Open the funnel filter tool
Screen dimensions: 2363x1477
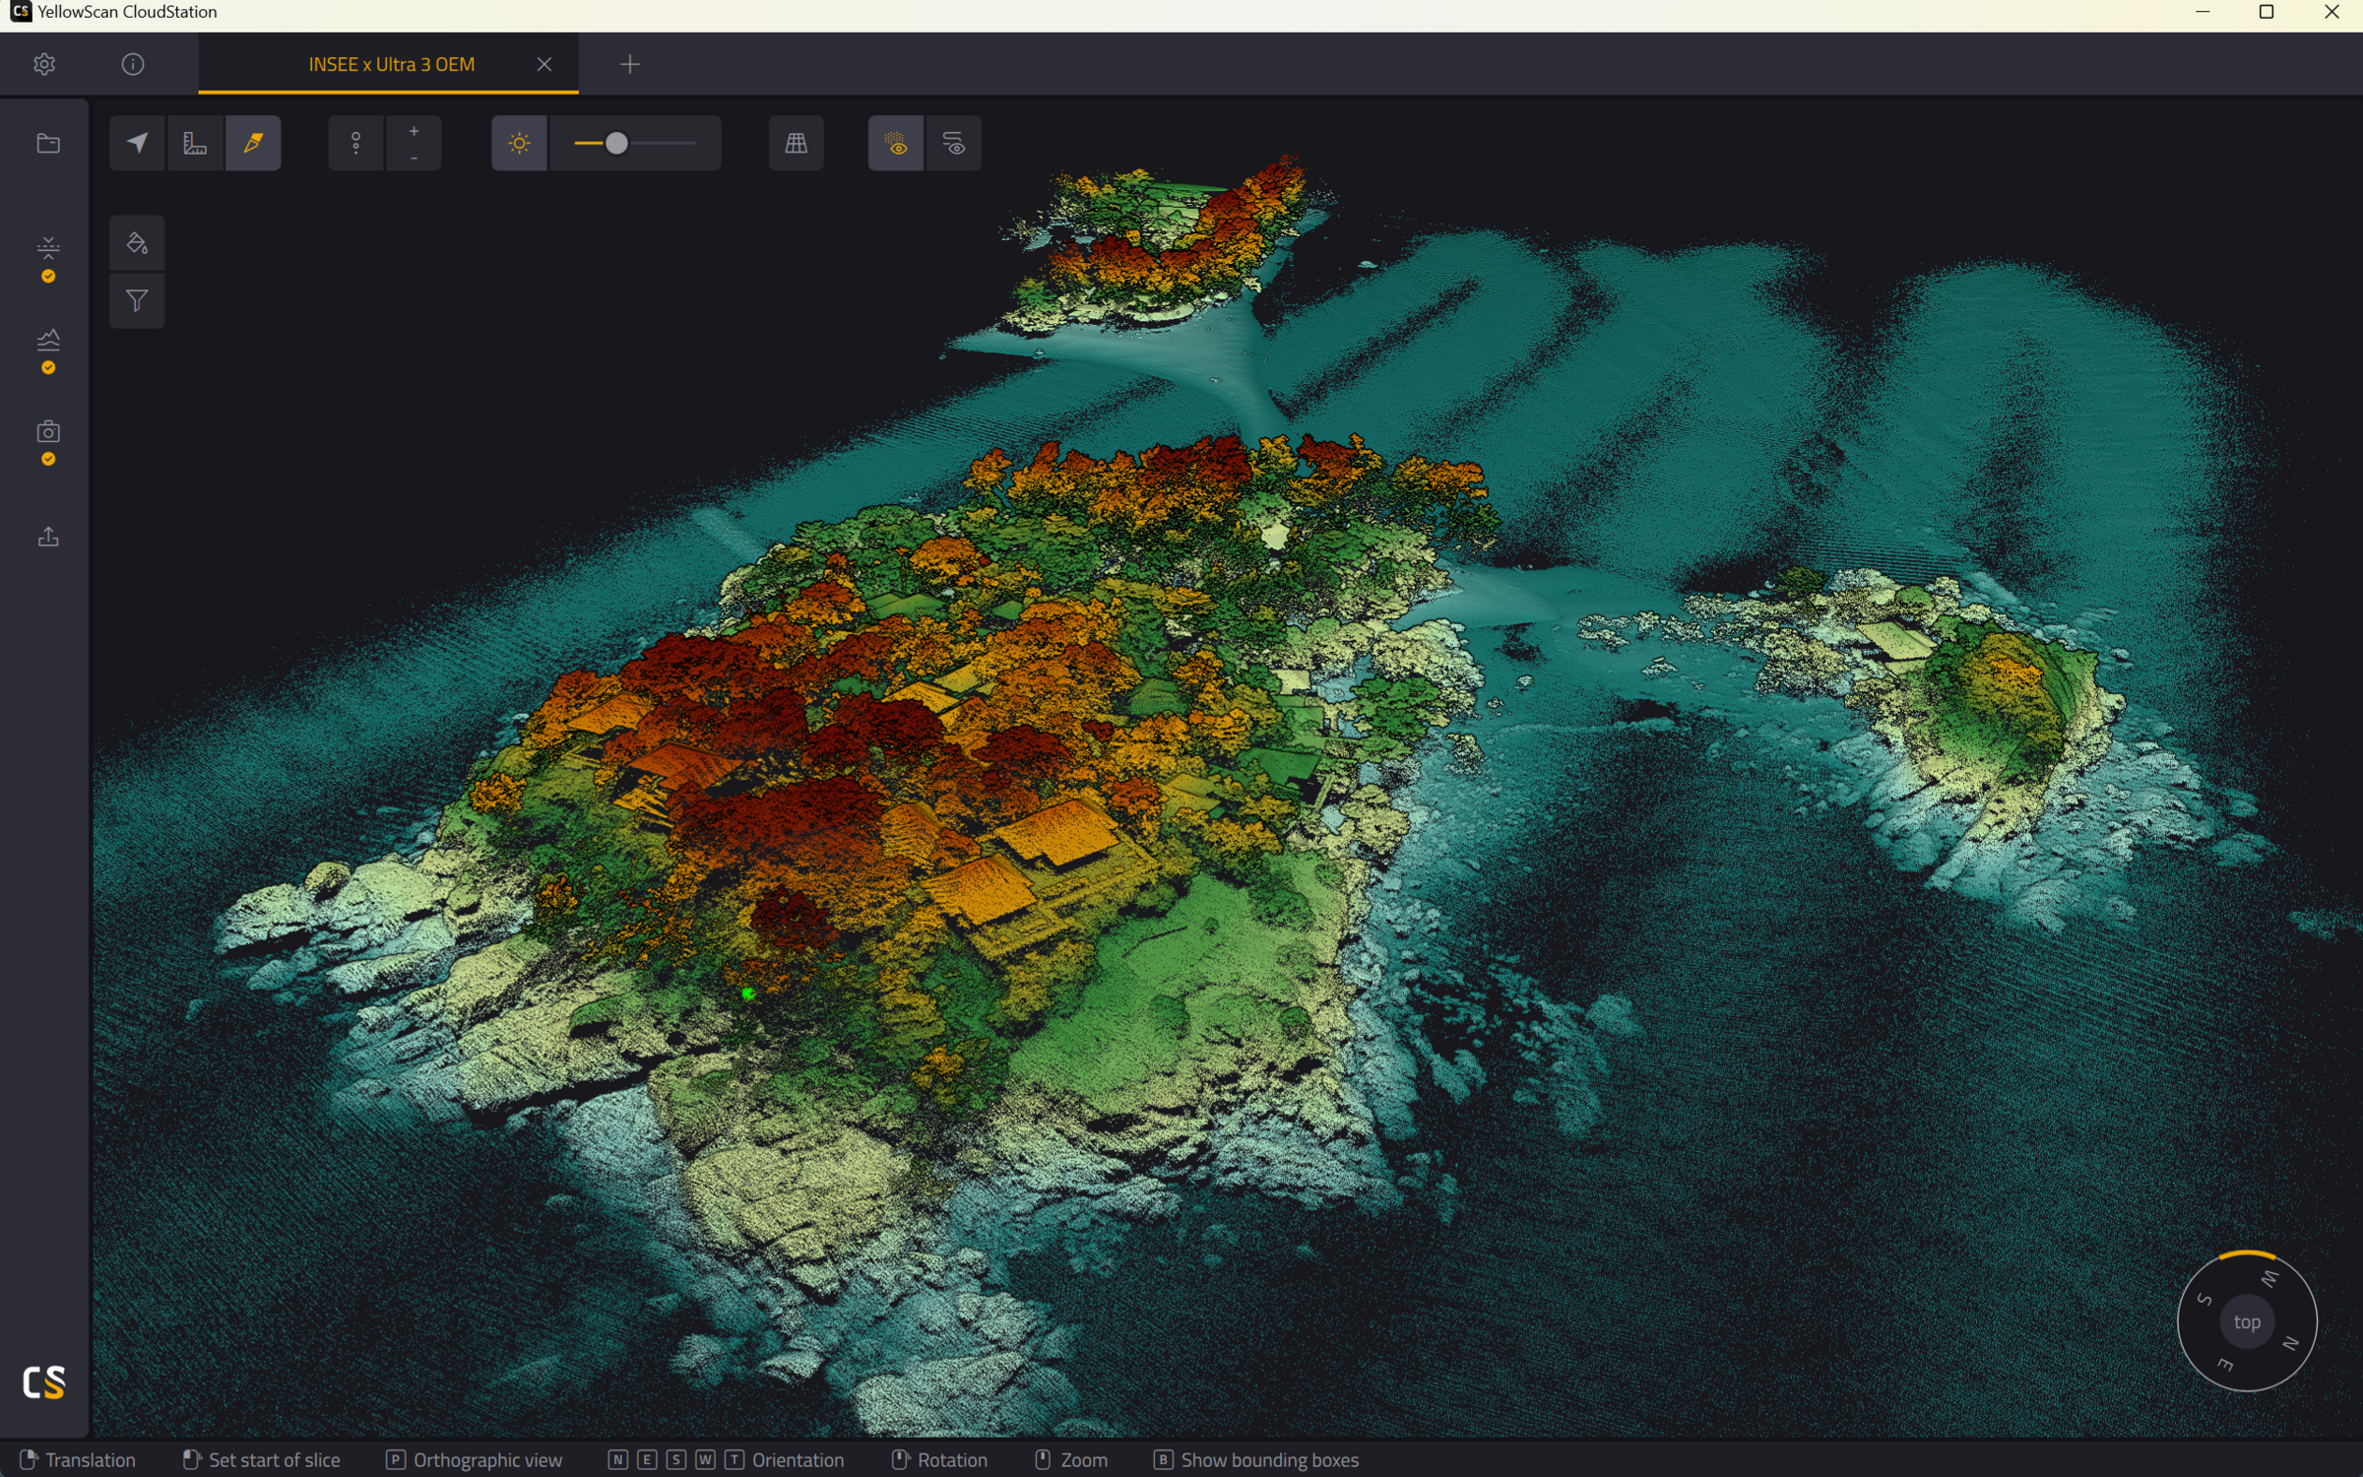tap(137, 300)
